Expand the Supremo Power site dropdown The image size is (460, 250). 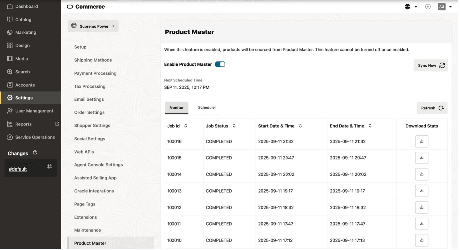pos(93,26)
